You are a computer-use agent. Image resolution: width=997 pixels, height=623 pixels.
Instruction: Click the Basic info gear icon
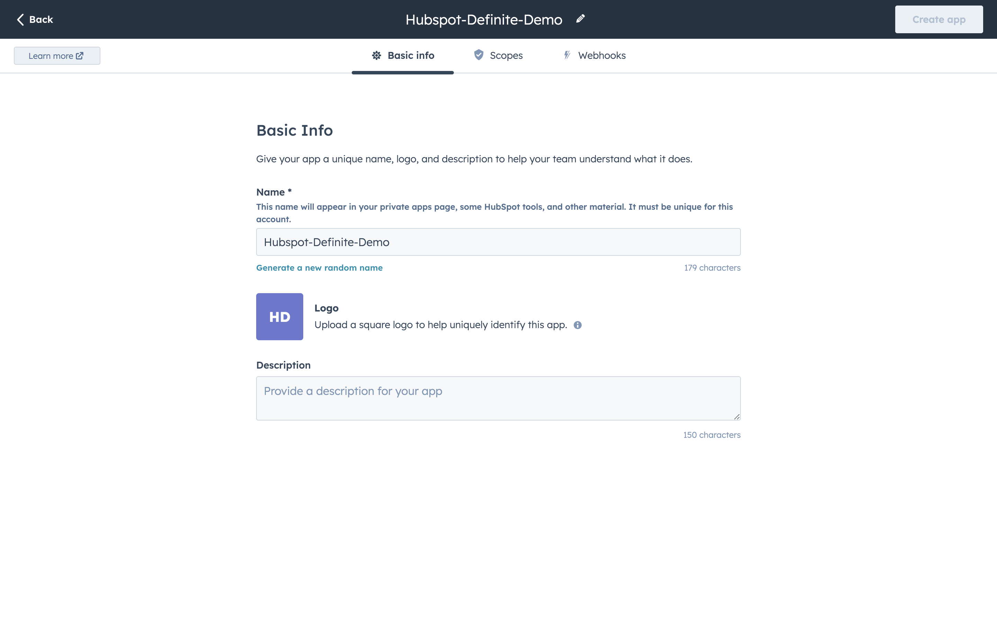(x=376, y=55)
